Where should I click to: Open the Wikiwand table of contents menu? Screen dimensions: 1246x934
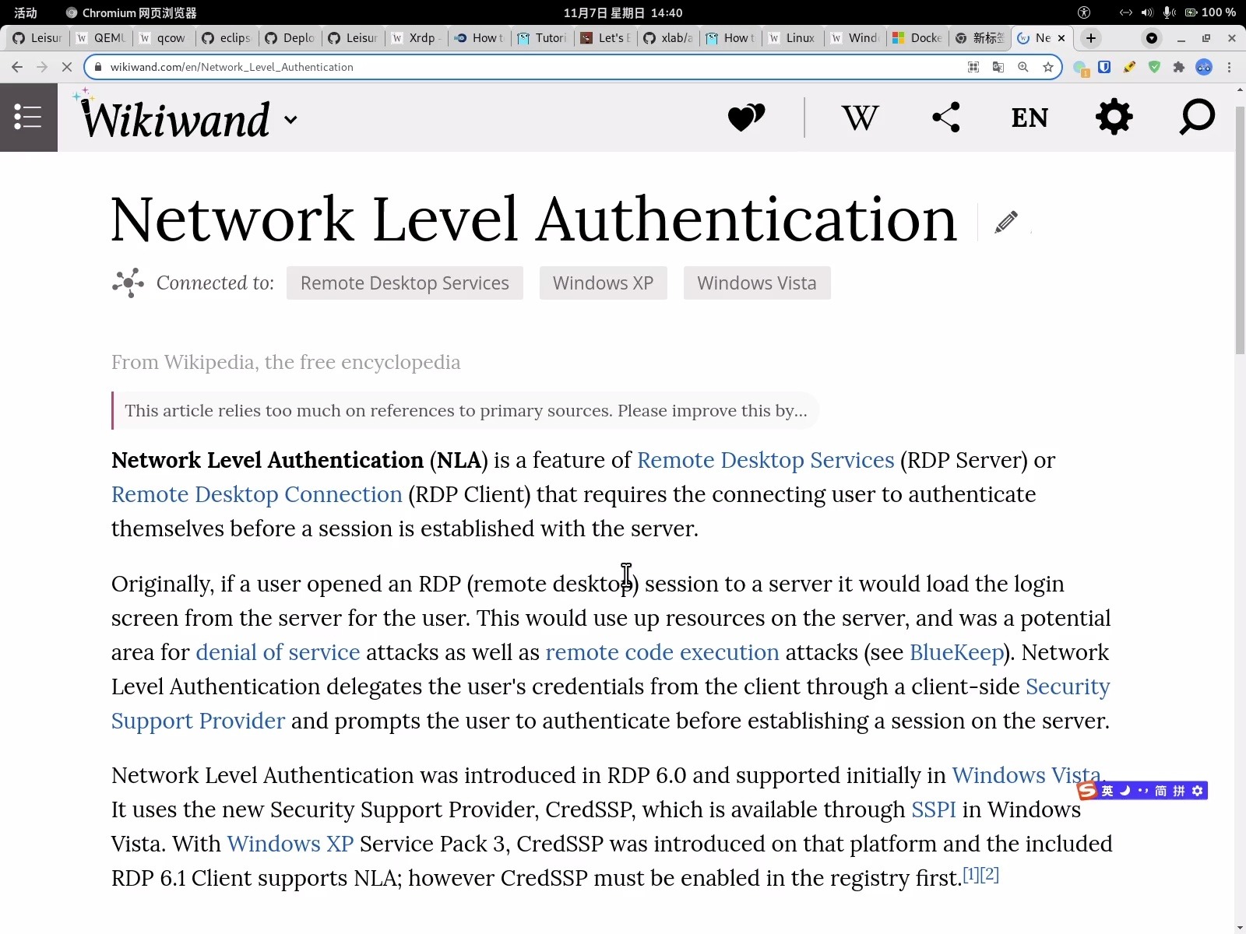tap(28, 118)
